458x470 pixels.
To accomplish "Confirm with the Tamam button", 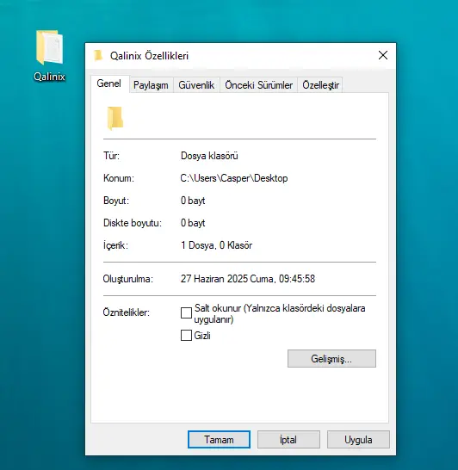I will click(219, 440).
